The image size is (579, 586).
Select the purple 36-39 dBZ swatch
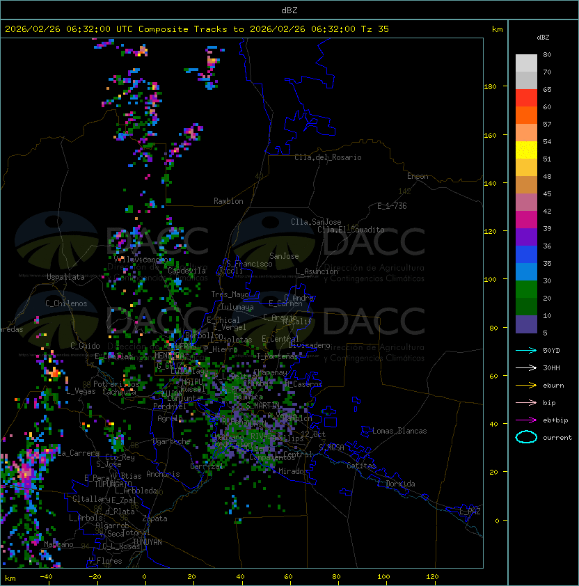coord(526,237)
